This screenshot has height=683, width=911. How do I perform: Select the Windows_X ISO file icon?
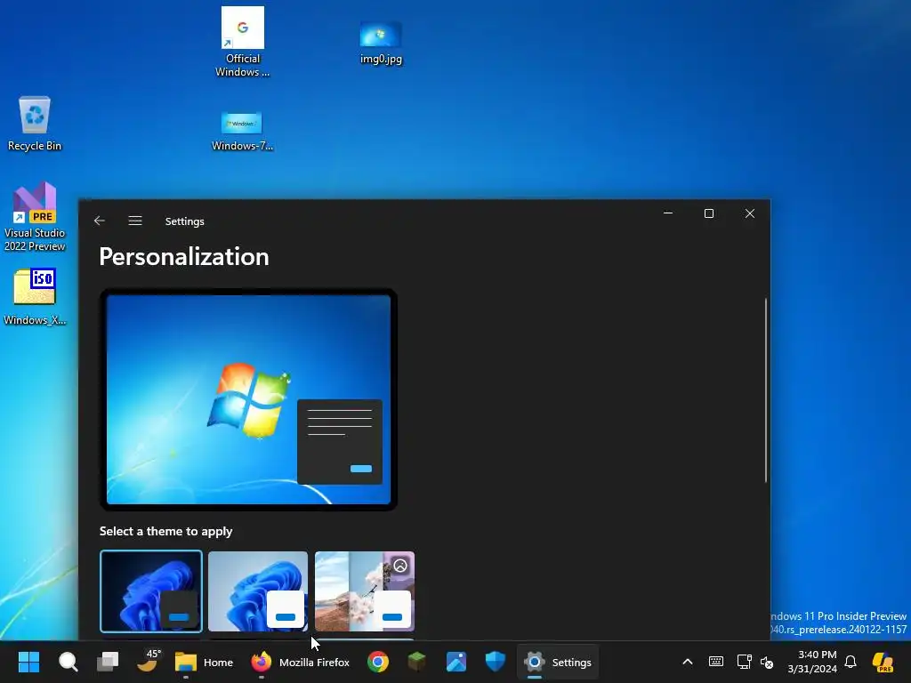coord(35,297)
